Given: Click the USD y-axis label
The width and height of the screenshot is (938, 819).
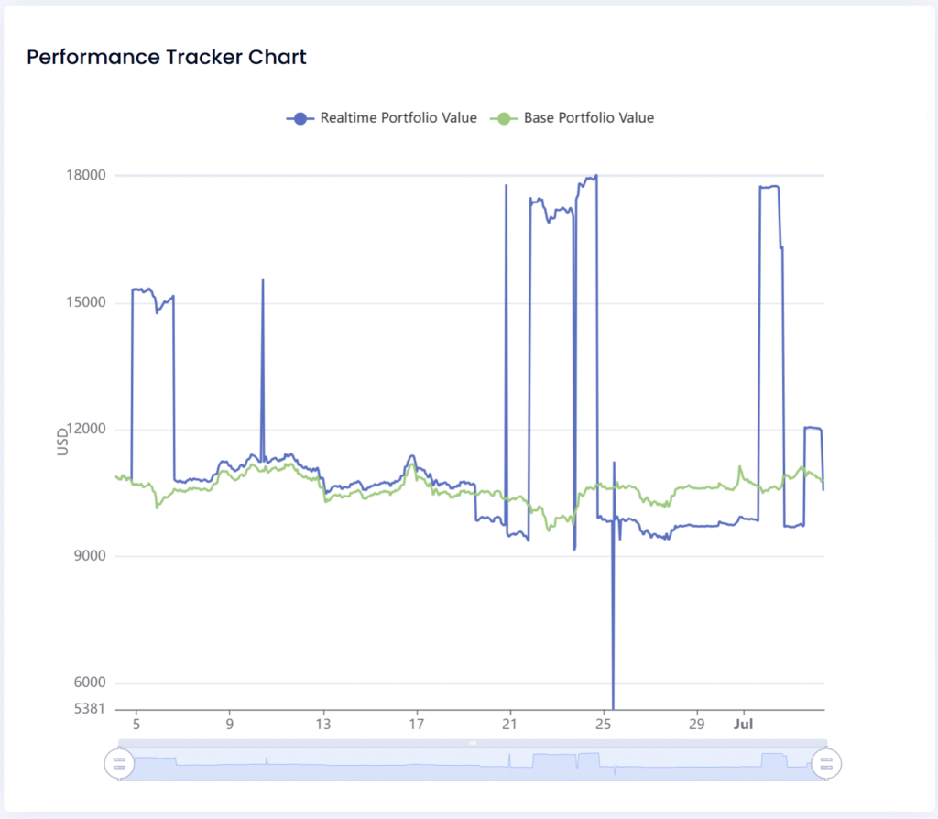Looking at the screenshot, I should (63, 442).
